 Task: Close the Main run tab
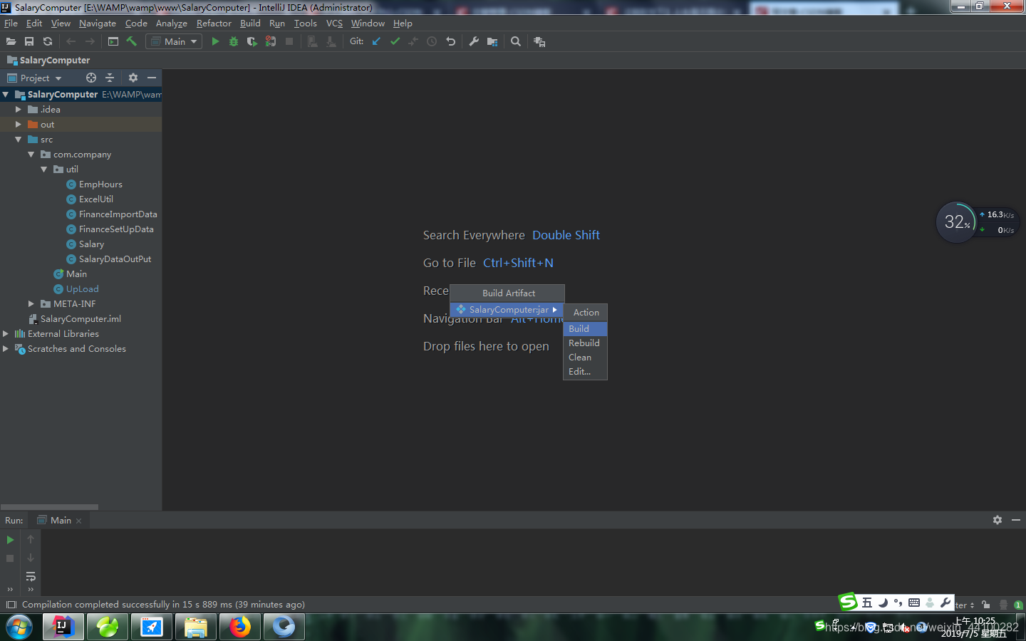click(78, 521)
